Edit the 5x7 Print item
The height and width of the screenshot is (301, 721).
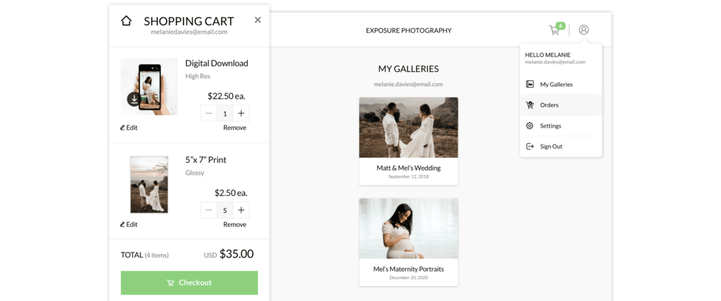coord(129,225)
